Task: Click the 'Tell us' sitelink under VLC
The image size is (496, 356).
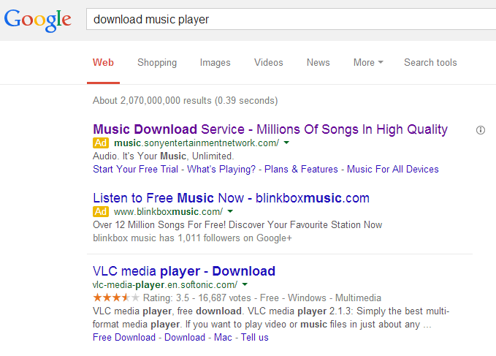Action: 255,337
